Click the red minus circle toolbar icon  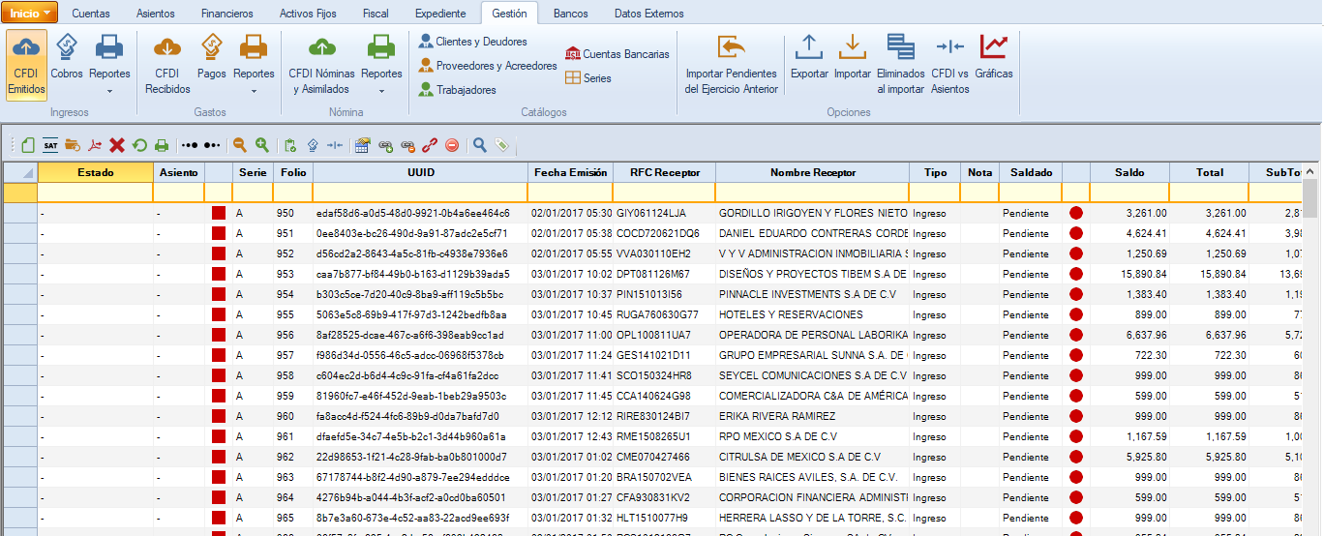click(x=452, y=145)
